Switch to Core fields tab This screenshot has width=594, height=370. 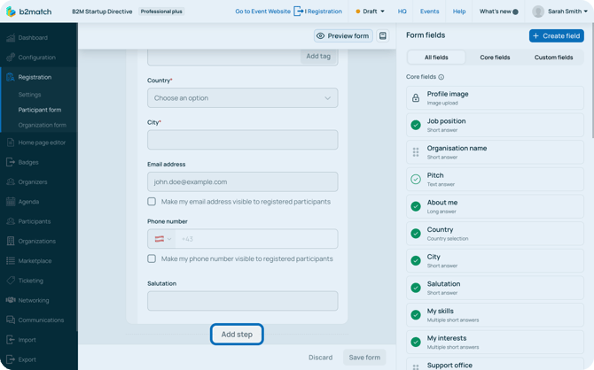click(x=495, y=58)
